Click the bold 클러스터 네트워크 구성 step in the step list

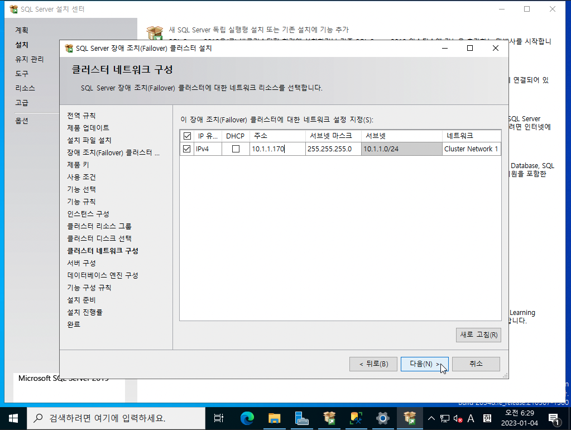click(x=103, y=251)
